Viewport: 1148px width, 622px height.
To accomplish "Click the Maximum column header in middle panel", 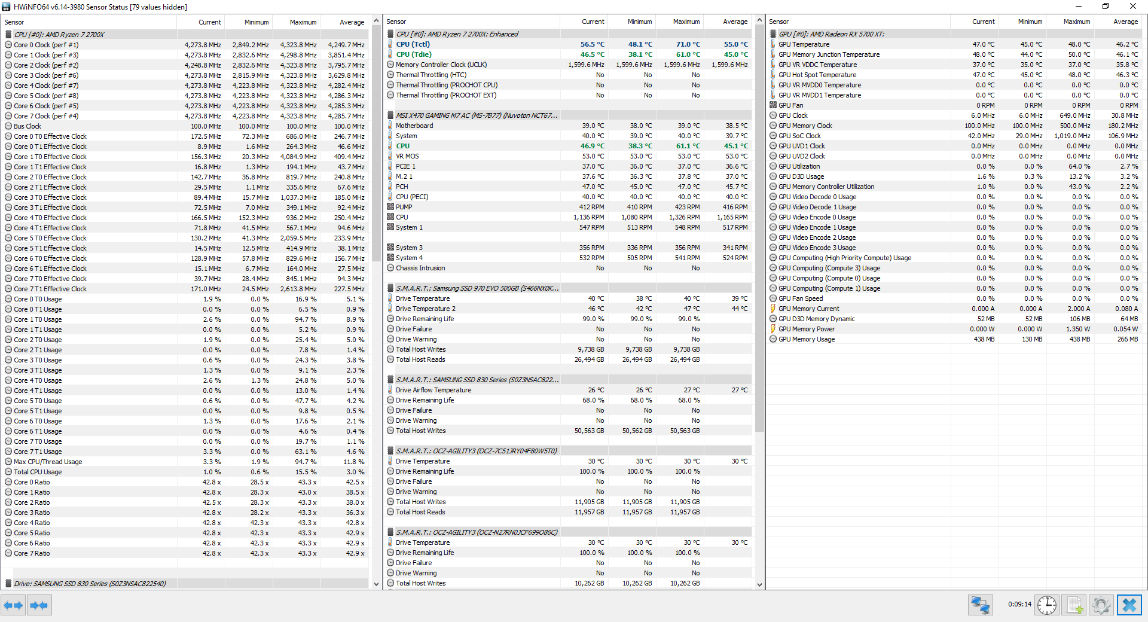I will pyautogui.click(x=679, y=22).
